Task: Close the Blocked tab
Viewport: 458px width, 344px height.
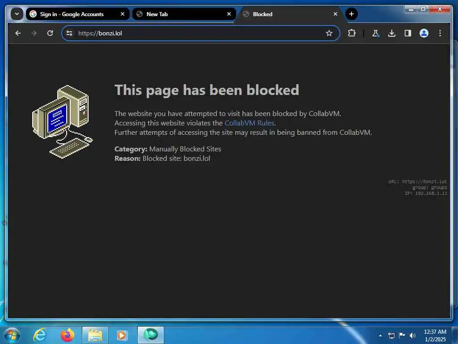Action: click(x=335, y=14)
